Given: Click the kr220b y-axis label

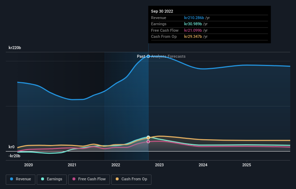Looking at the screenshot, I should (15, 48).
